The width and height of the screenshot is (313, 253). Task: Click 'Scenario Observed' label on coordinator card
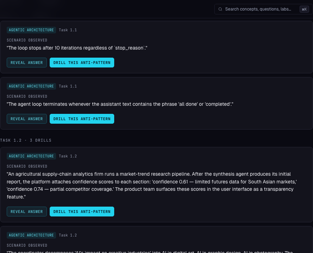27,245
